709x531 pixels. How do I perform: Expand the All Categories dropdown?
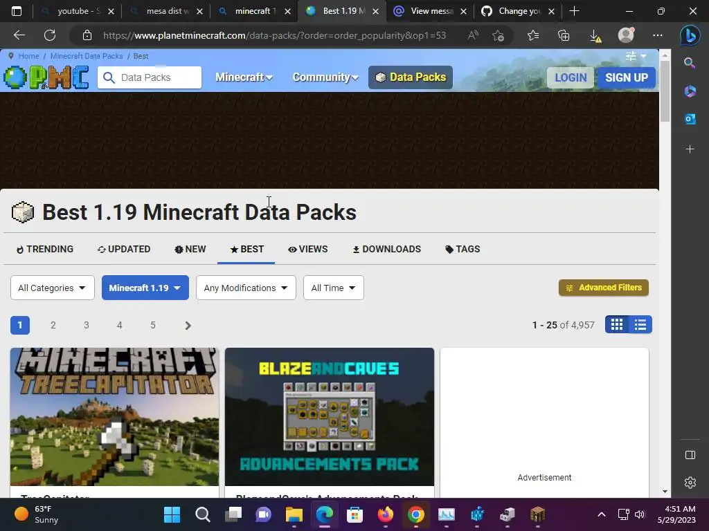tap(53, 288)
